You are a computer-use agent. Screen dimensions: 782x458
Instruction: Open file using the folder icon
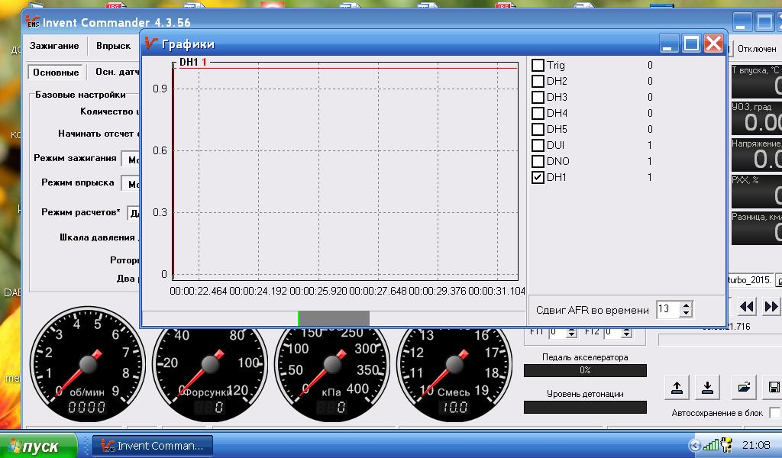click(744, 387)
